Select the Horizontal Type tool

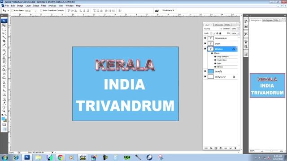(4, 86)
